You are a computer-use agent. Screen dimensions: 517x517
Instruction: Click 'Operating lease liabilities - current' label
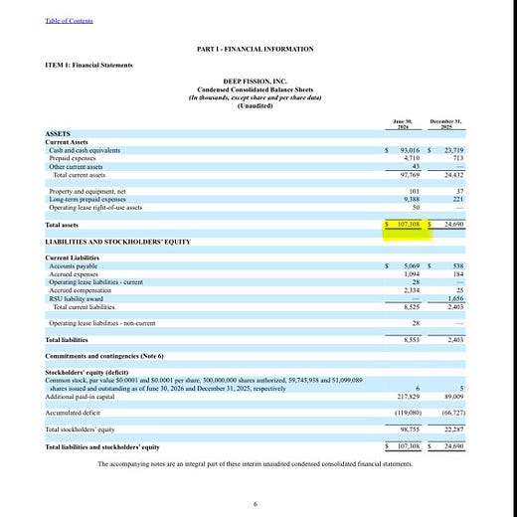tap(96, 282)
